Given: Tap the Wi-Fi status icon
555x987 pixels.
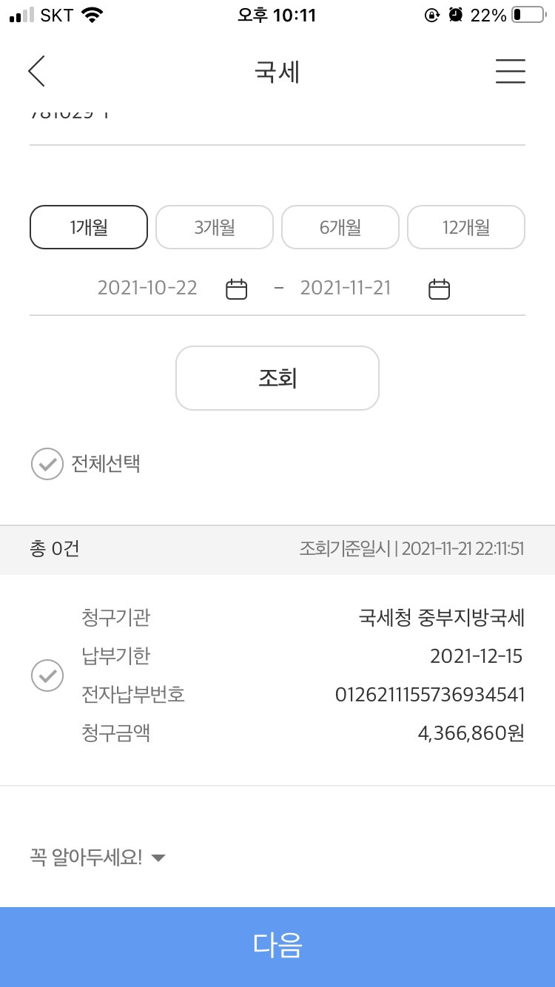Looking at the screenshot, I should tap(92, 15).
